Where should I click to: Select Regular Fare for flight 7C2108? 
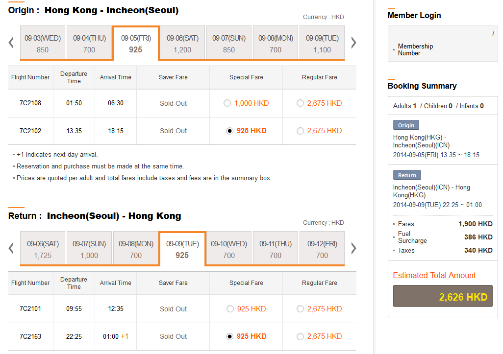pos(300,103)
